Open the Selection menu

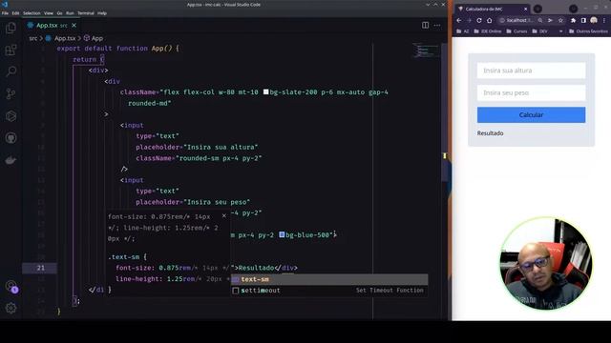tap(32, 13)
